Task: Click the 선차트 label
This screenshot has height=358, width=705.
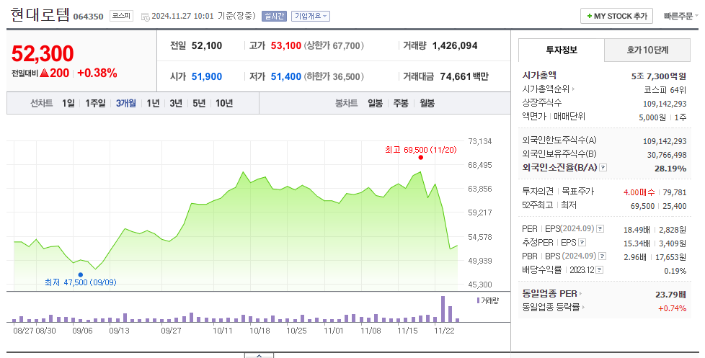Action: [41, 103]
